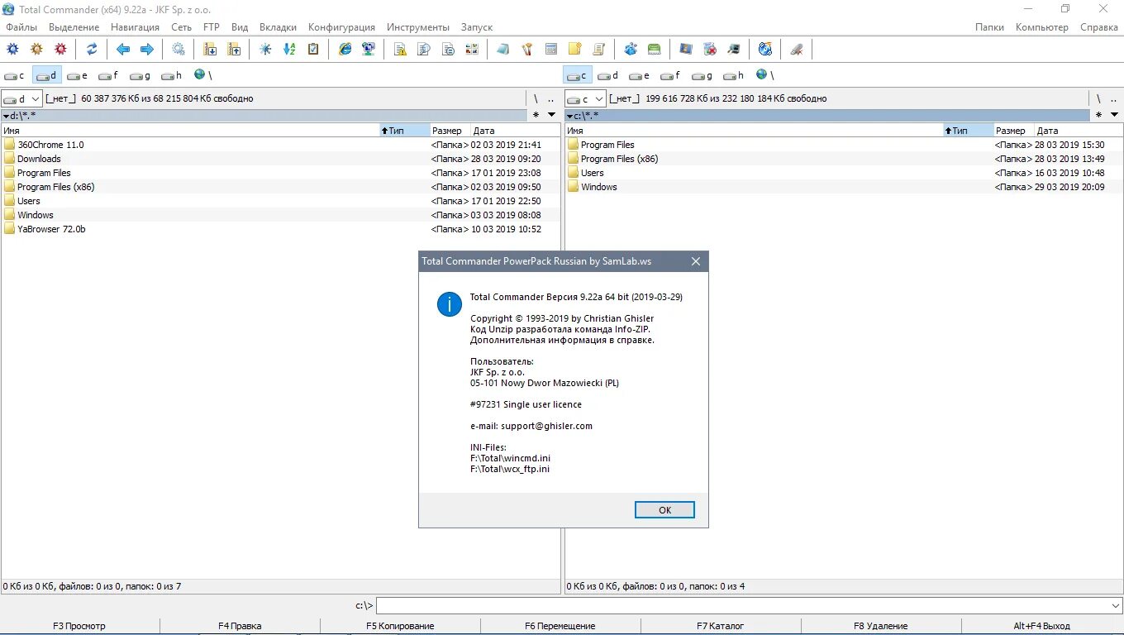Launch the paint brushes toolbar icon
This screenshot has height=635, width=1124.
pos(527,49)
